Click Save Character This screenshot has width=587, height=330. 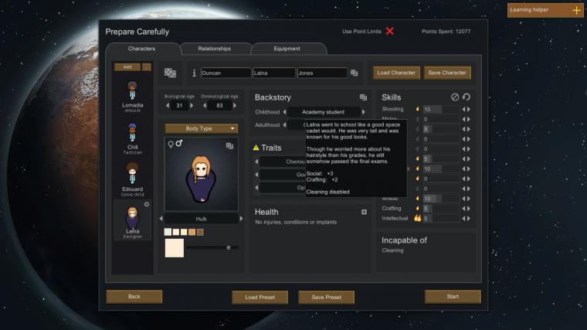pos(447,73)
